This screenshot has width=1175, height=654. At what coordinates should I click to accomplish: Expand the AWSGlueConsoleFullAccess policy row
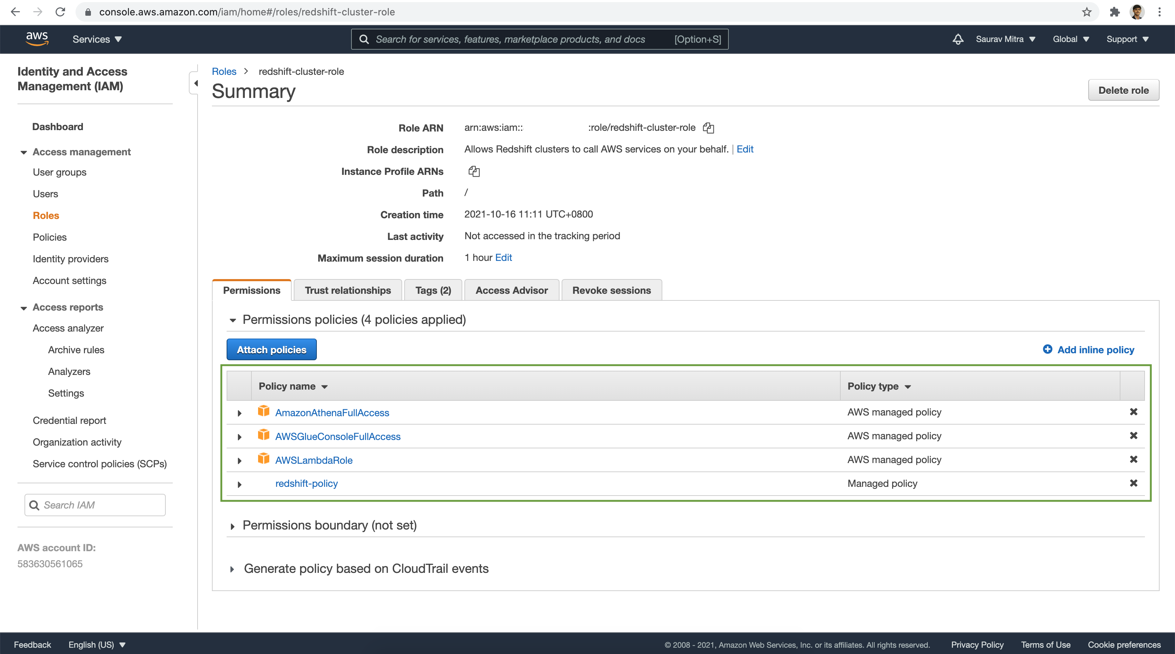click(240, 437)
